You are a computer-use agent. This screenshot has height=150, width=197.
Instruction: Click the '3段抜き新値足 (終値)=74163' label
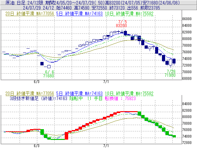39,98
